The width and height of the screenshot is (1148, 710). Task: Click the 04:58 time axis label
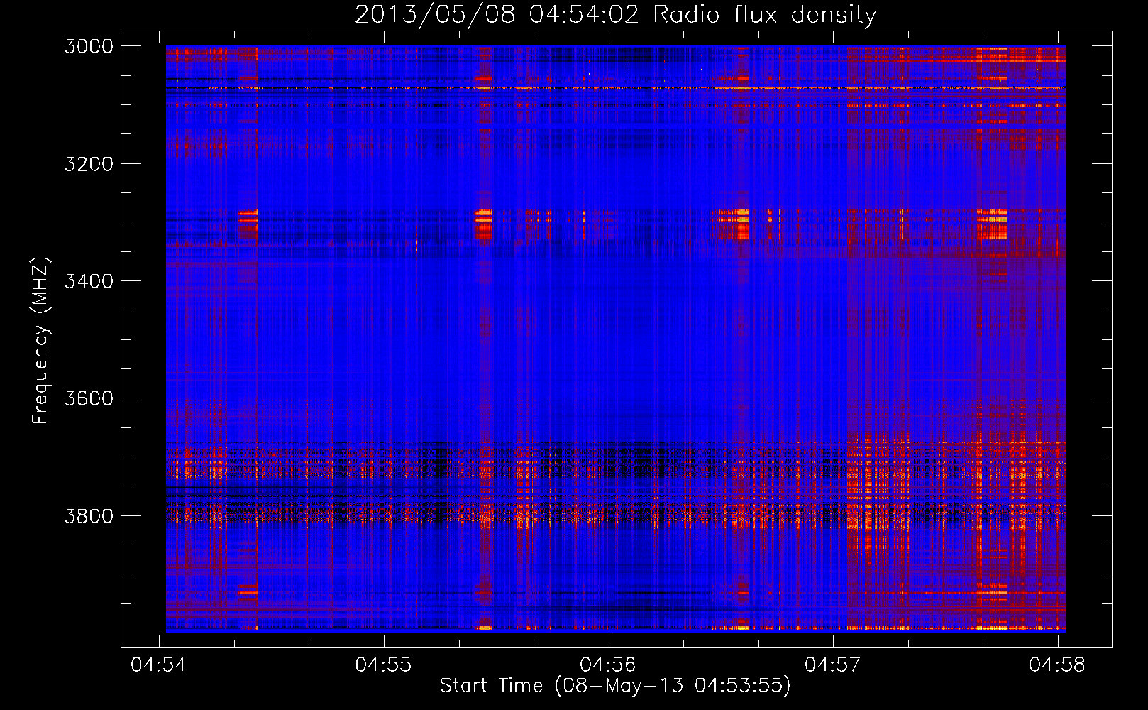tap(1057, 665)
